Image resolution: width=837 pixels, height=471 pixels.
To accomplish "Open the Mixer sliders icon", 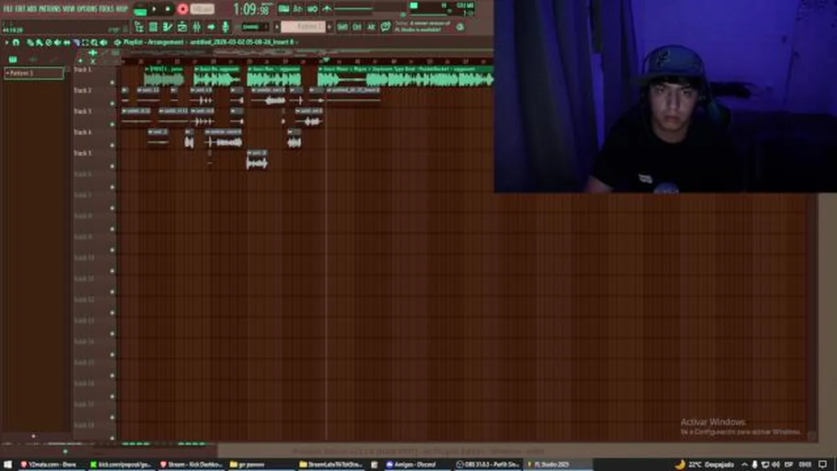I will pyautogui.click(x=196, y=27).
